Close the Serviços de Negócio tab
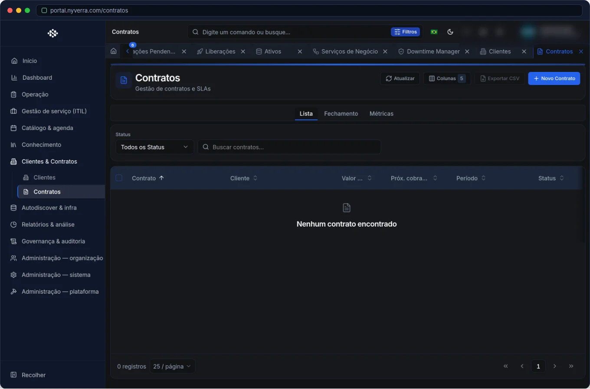 [x=385, y=52]
